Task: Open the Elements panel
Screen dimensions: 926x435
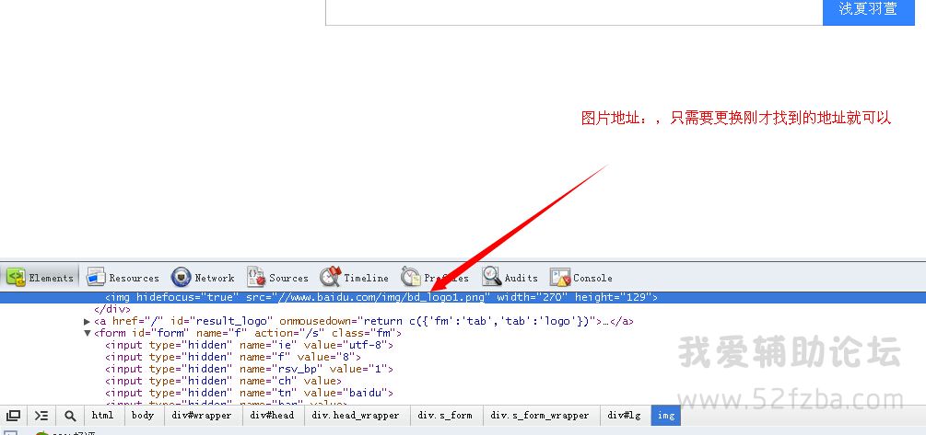Action: tap(40, 278)
